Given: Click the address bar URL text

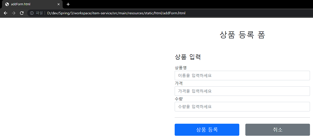Looking at the screenshot, I should click(x=116, y=13).
